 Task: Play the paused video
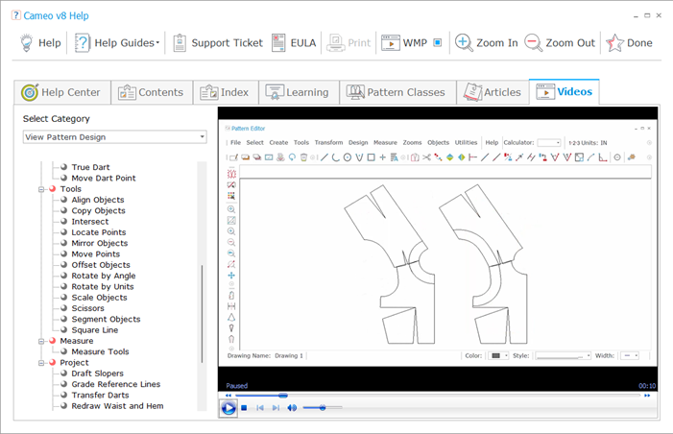(x=228, y=408)
